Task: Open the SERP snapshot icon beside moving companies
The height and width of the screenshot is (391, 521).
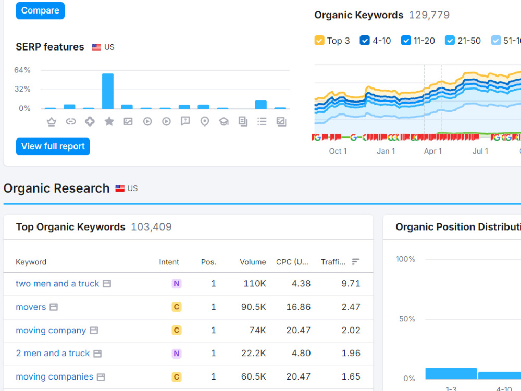Action: point(101,377)
